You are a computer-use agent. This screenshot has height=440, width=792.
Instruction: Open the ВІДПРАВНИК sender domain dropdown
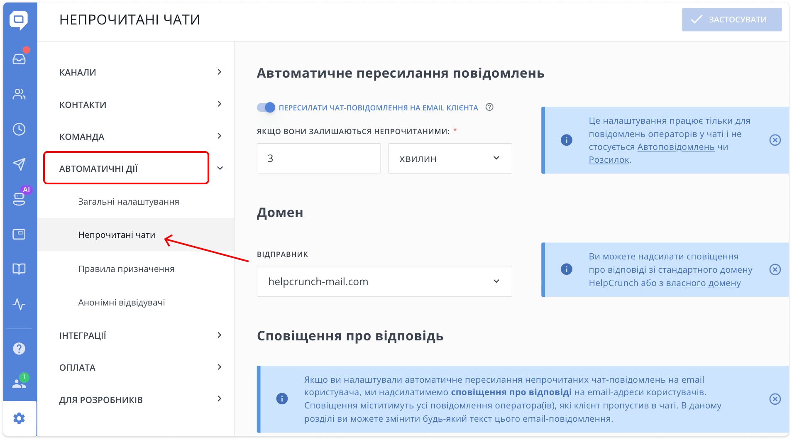(x=384, y=281)
